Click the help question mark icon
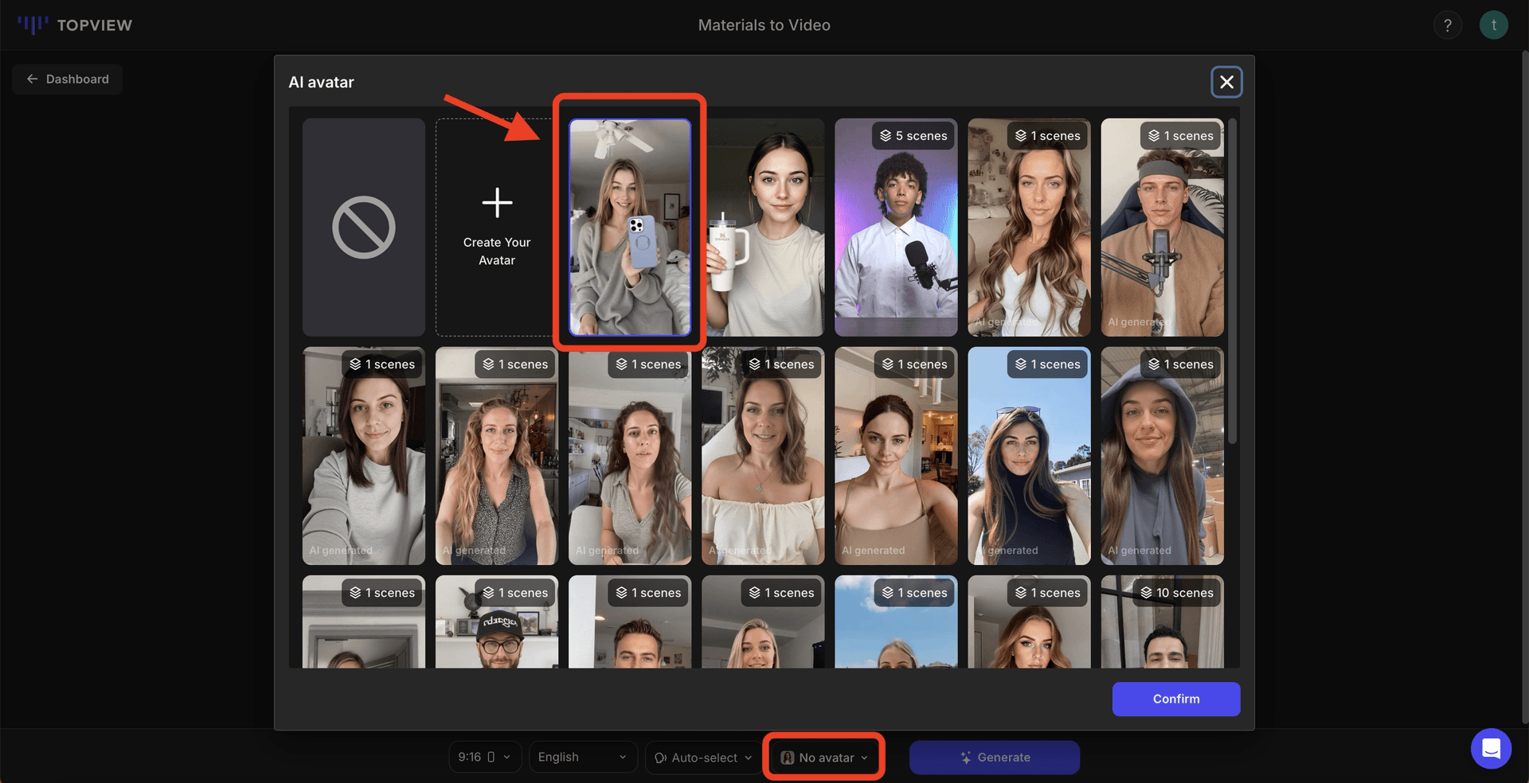 [1447, 25]
